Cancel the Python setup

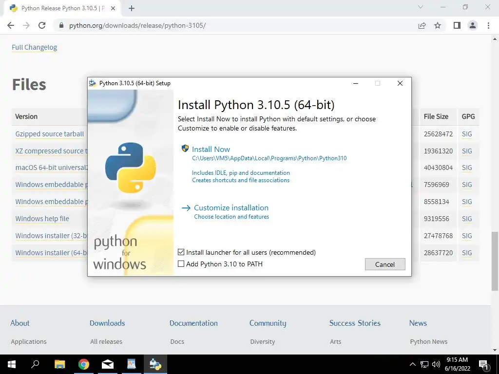(x=385, y=264)
